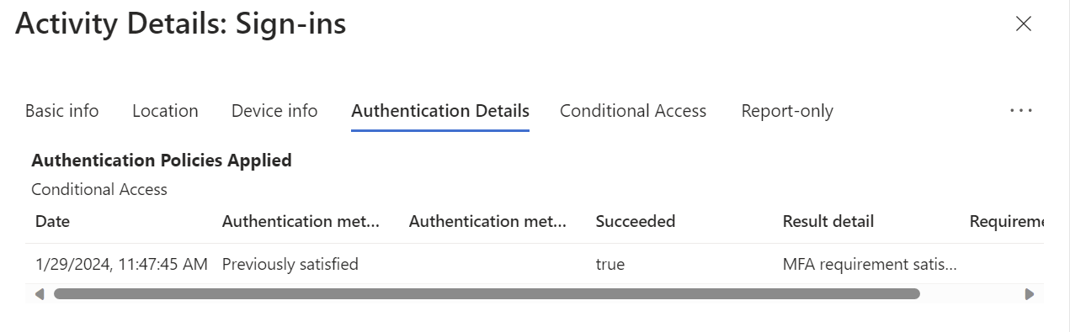Open the more tabs ellipsis menu

[1020, 111]
